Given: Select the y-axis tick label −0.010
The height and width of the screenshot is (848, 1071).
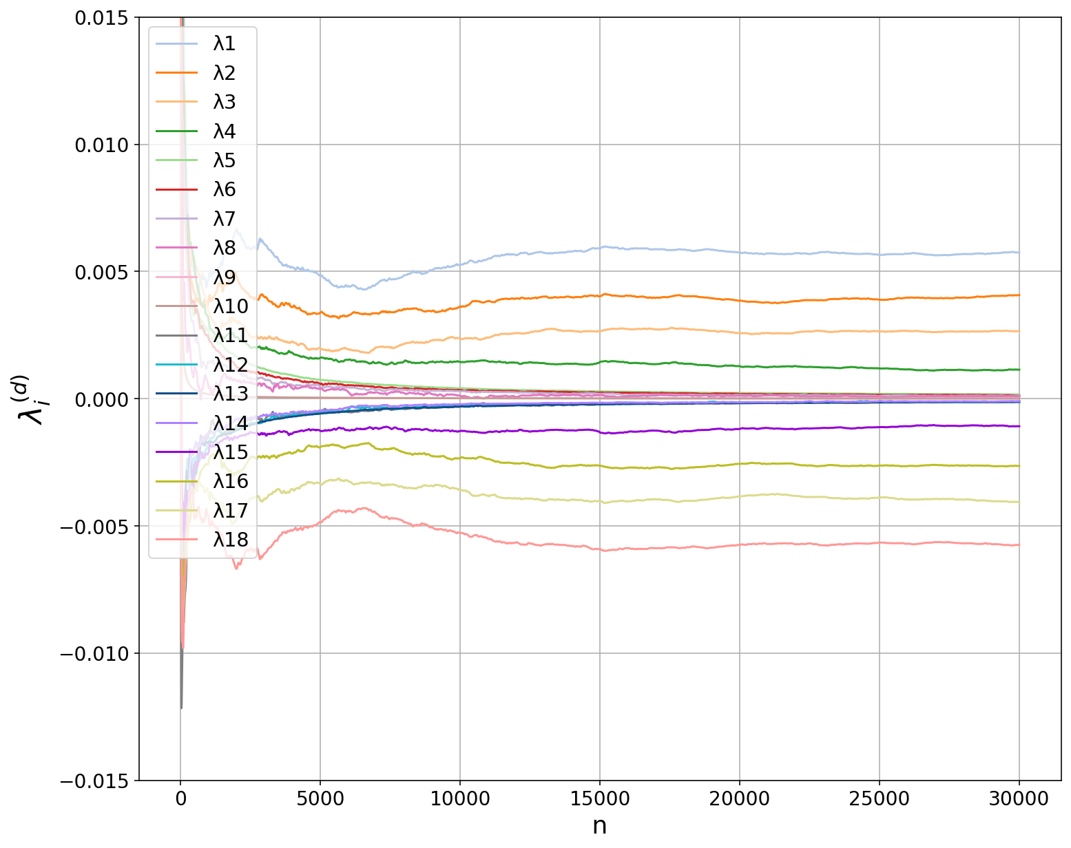Looking at the screenshot, I should click(x=94, y=653).
